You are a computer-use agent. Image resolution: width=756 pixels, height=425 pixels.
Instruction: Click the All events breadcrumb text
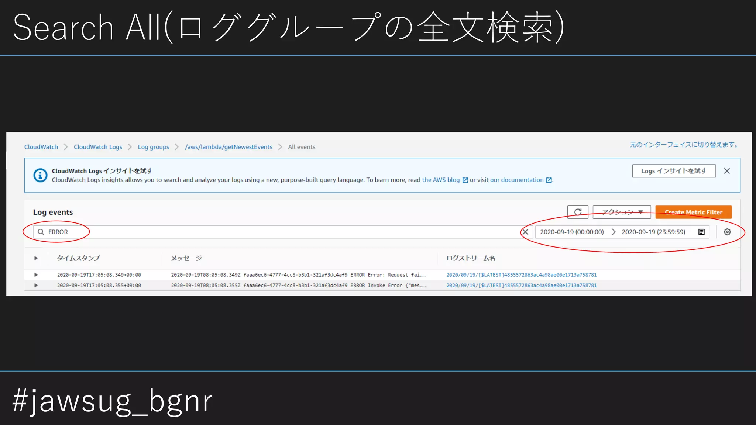pos(302,147)
